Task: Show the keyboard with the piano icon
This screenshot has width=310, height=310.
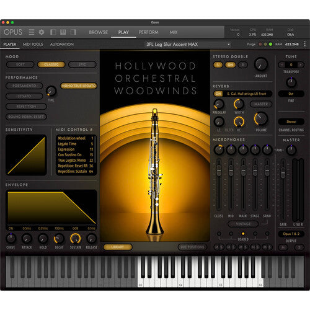Action: pos(63,32)
